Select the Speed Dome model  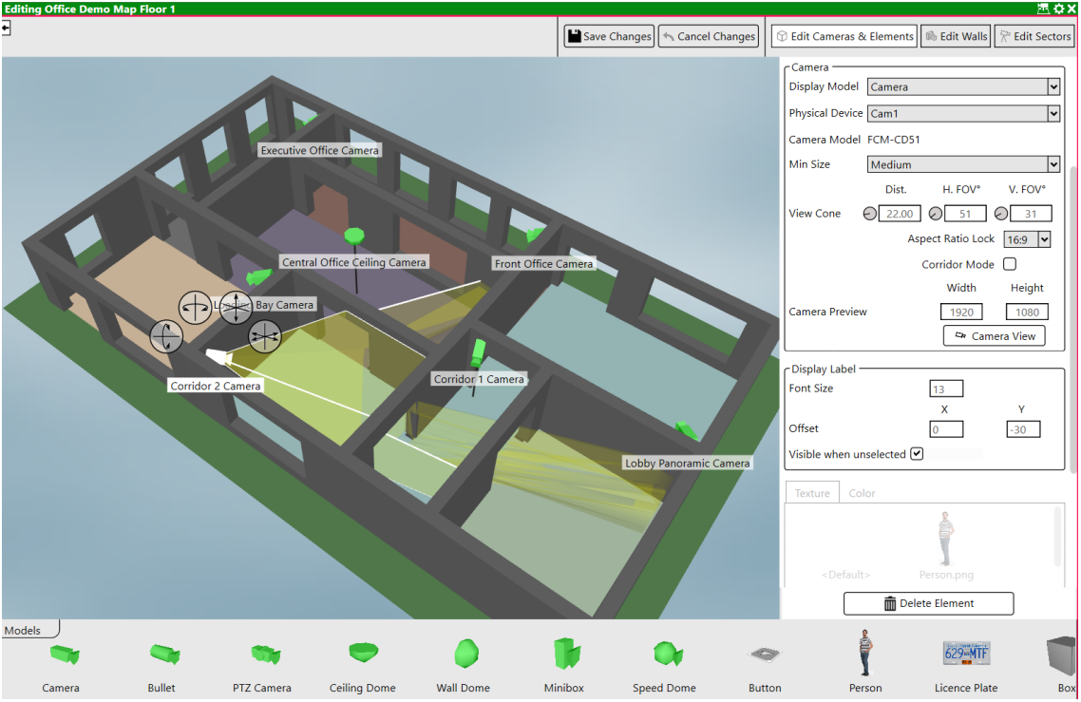(x=668, y=653)
